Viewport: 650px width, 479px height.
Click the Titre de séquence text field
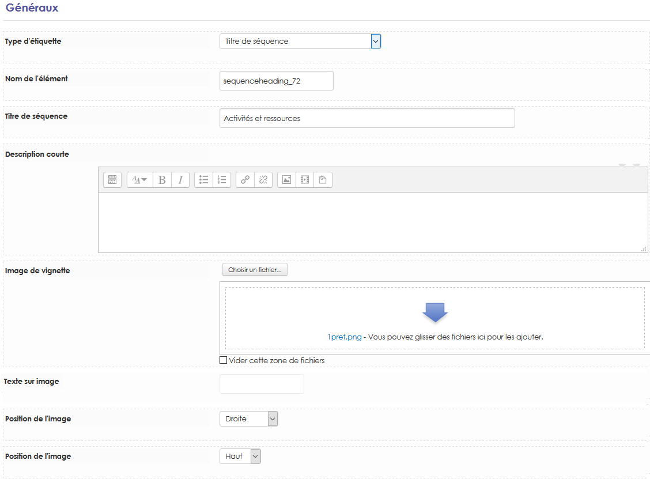pyautogui.click(x=366, y=118)
